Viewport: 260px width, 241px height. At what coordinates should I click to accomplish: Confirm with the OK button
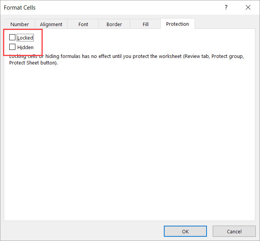(185, 231)
